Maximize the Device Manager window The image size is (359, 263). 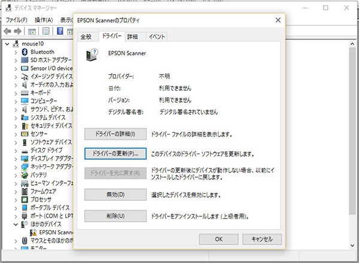(325, 8)
